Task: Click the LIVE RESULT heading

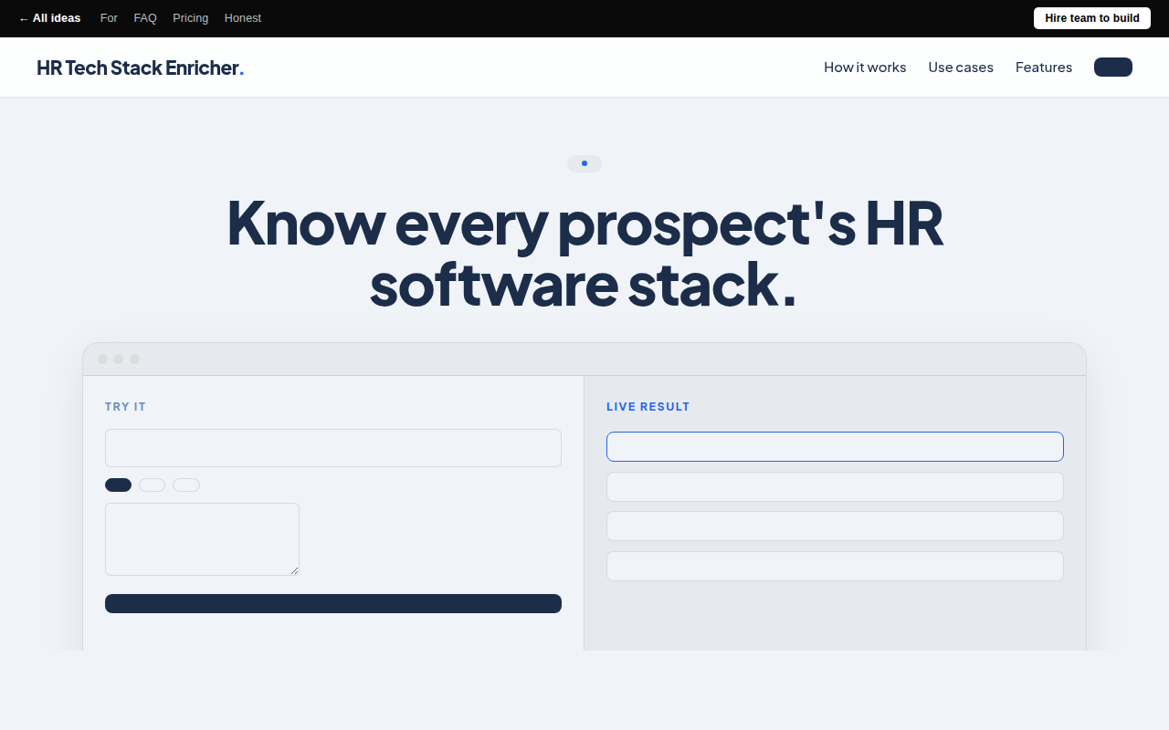Action: click(648, 407)
